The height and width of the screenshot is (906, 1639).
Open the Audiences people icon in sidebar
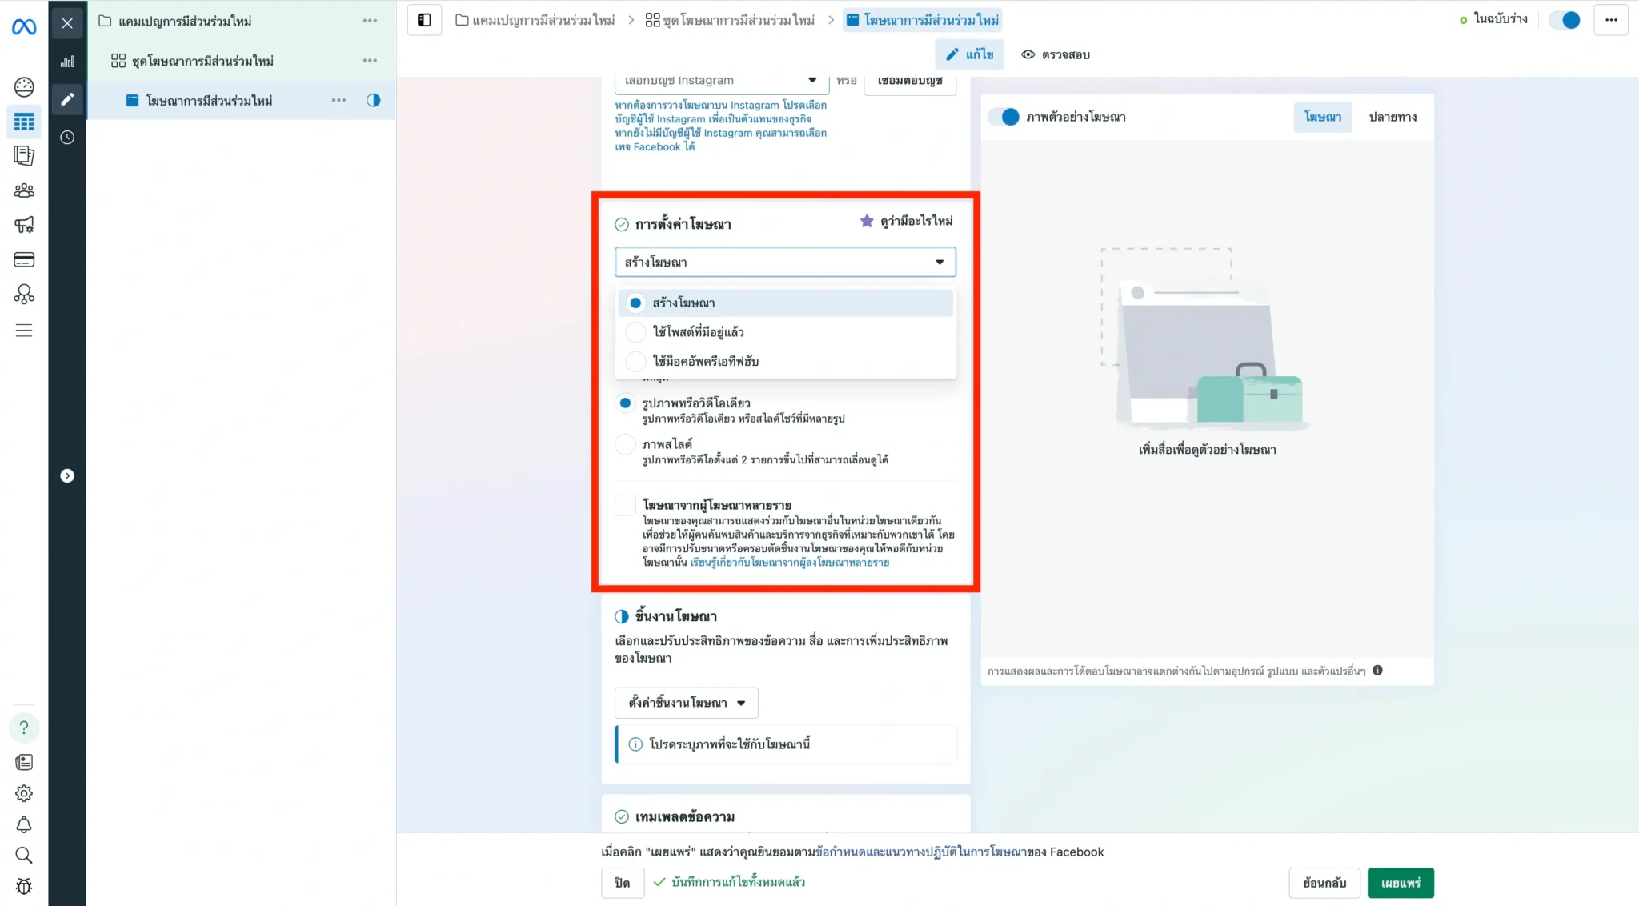click(x=24, y=190)
